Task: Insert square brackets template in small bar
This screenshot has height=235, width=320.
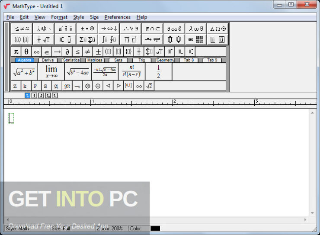Action: tap(118, 52)
